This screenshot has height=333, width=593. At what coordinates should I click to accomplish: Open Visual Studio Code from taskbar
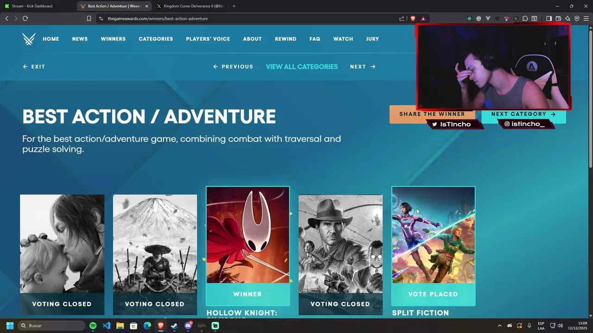point(106,326)
